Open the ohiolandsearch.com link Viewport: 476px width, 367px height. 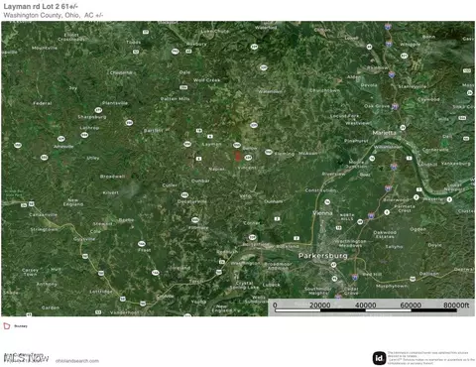click(x=77, y=361)
